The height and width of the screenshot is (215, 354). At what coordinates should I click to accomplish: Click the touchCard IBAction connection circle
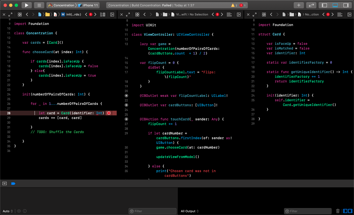[x=126, y=119]
